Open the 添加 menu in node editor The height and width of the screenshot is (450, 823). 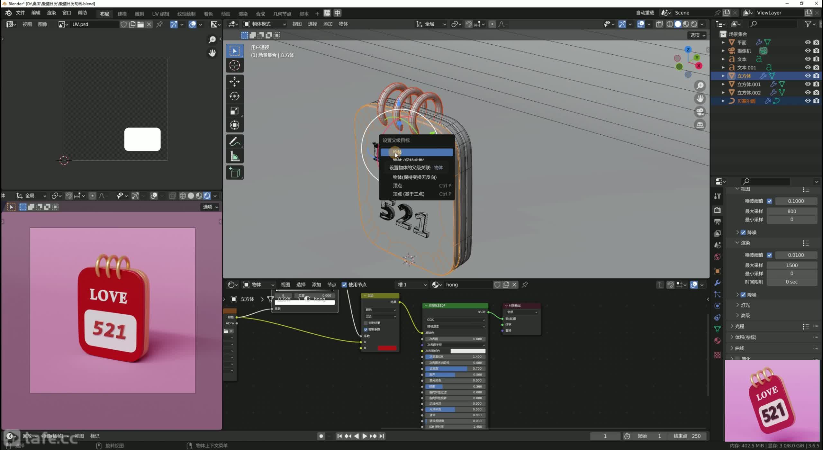[316, 285]
